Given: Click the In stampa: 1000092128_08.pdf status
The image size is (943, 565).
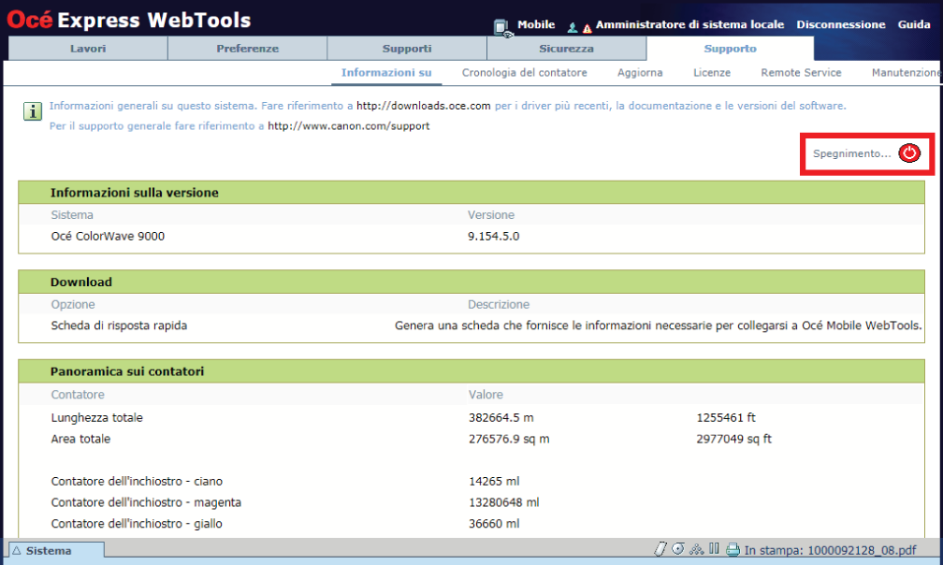Looking at the screenshot, I should click(x=831, y=551).
